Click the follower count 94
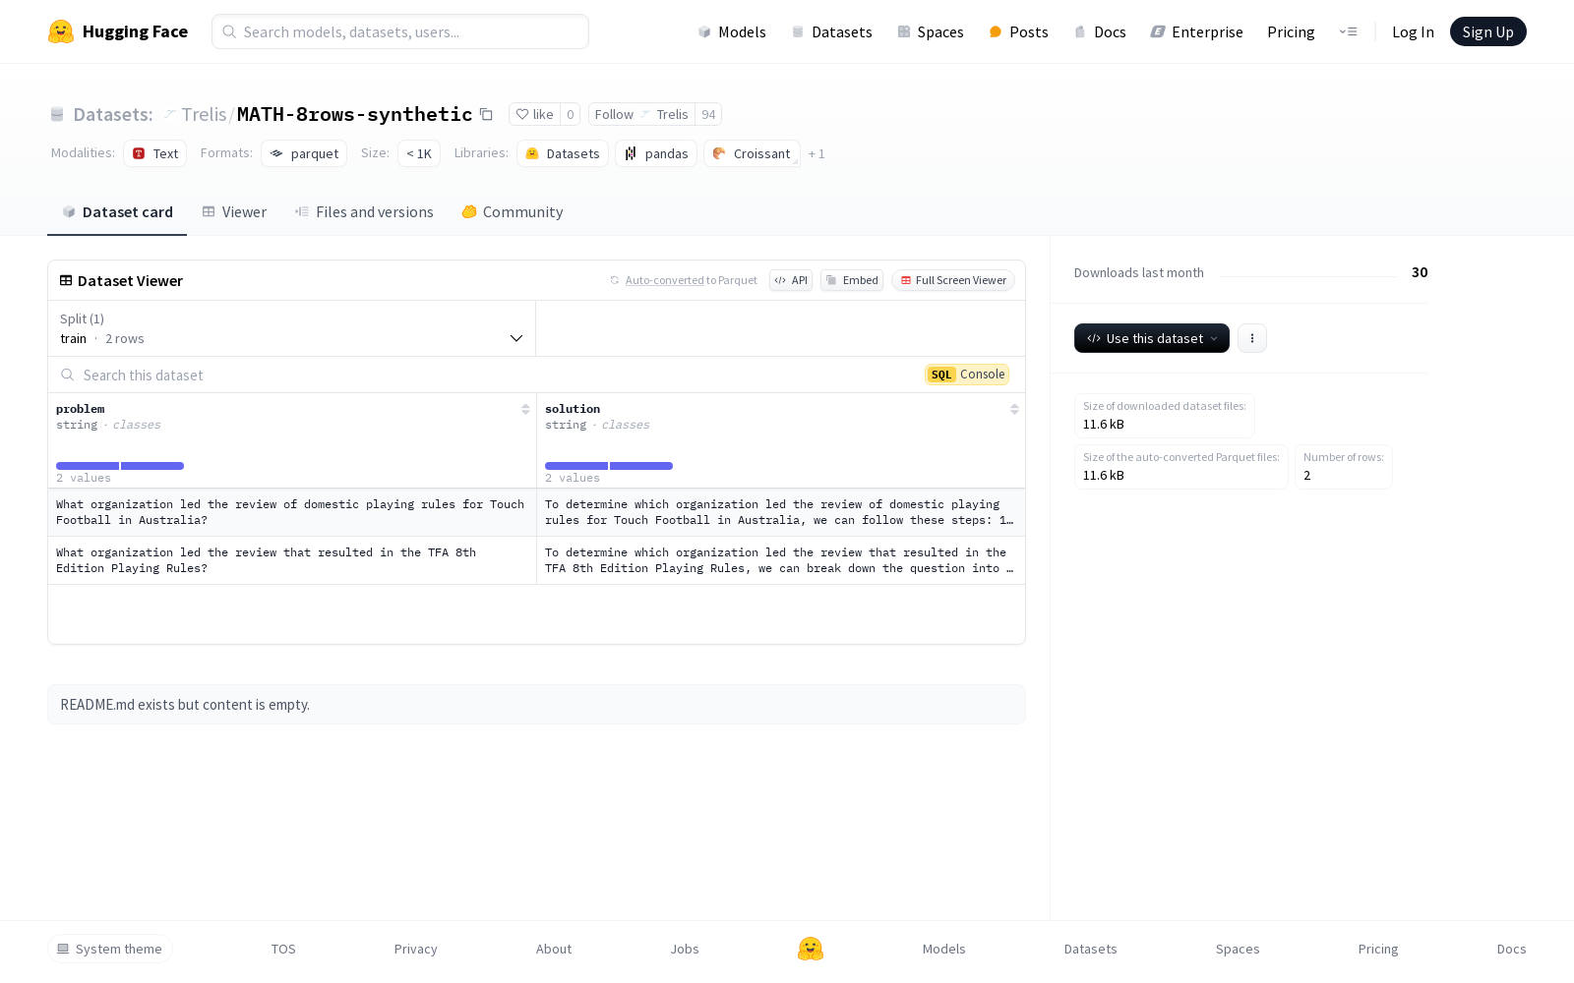The height and width of the screenshot is (983, 1574). [x=708, y=114]
